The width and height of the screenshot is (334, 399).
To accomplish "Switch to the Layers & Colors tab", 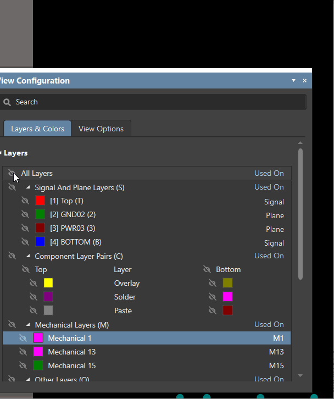I will [x=37, y=129].
